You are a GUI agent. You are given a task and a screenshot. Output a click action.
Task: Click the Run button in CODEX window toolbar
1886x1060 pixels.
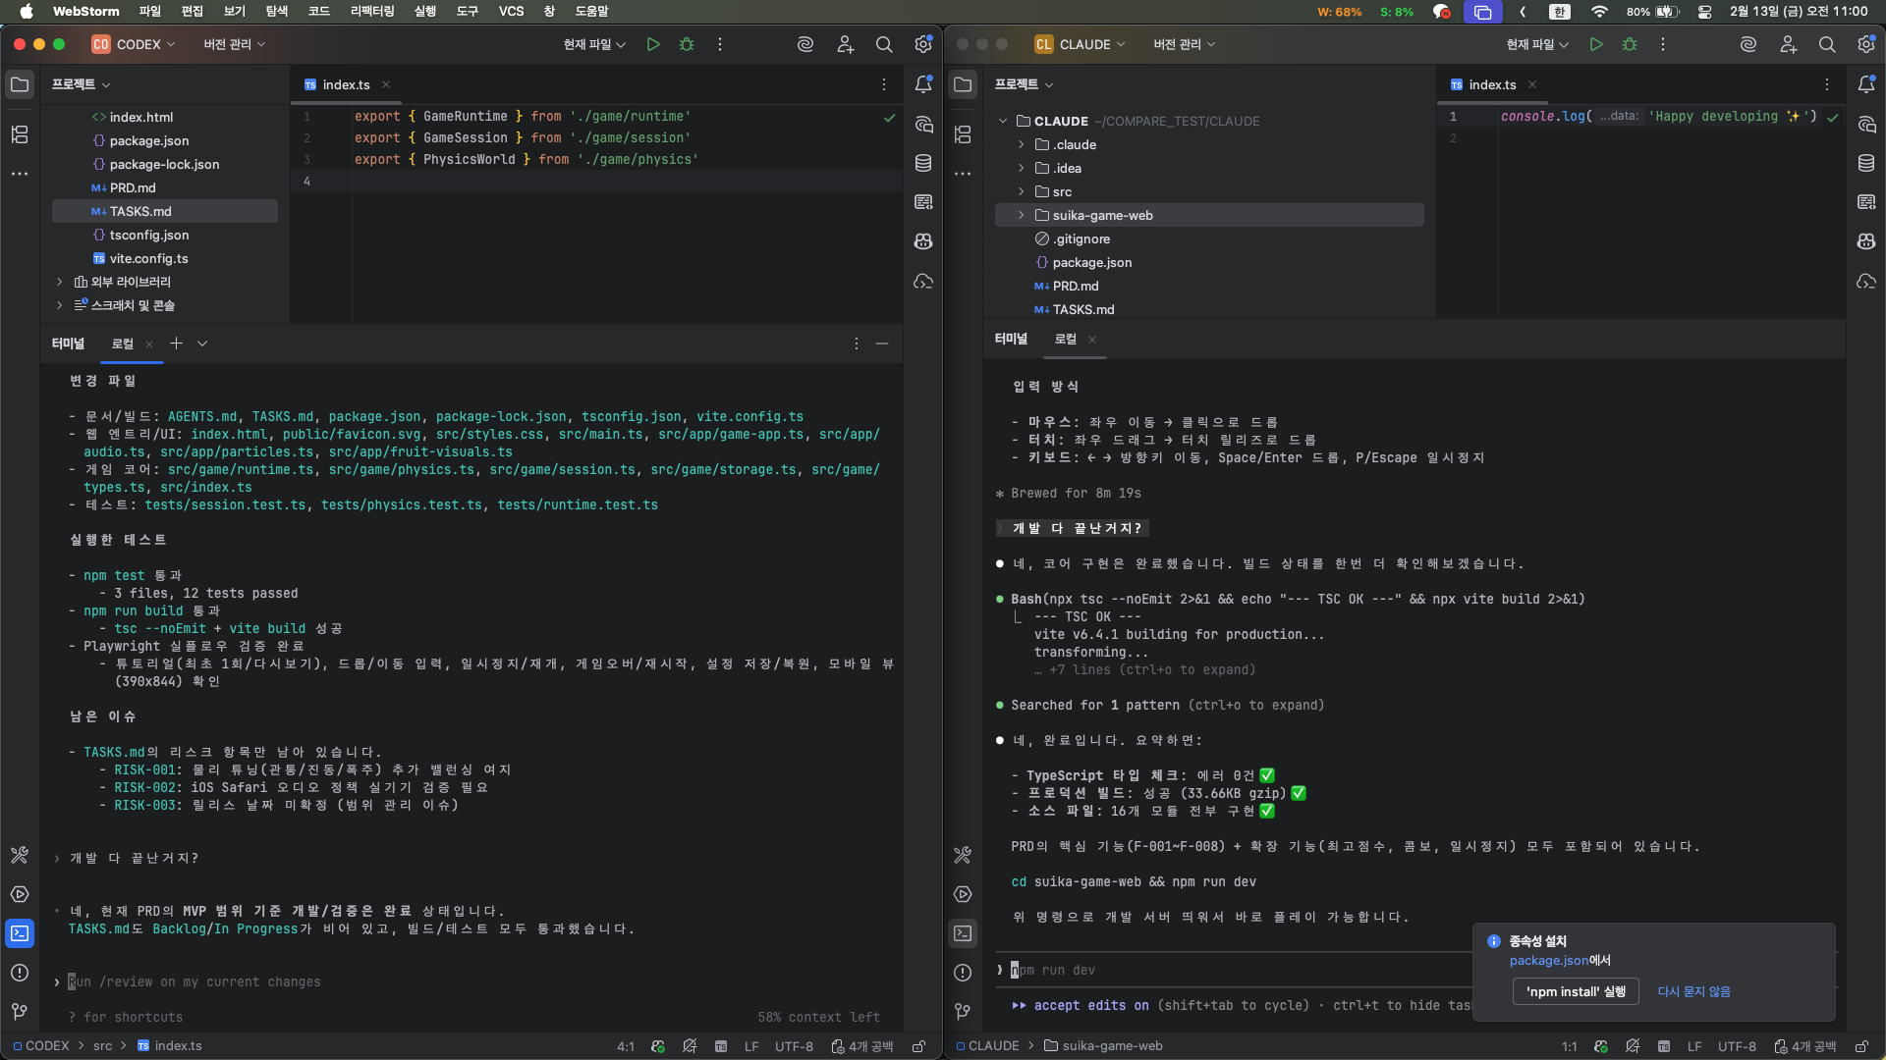pyautogui.click(x=653, y=44)
